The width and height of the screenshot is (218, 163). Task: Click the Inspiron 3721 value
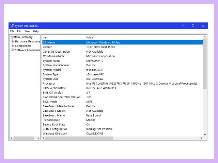tap(95, 70)
